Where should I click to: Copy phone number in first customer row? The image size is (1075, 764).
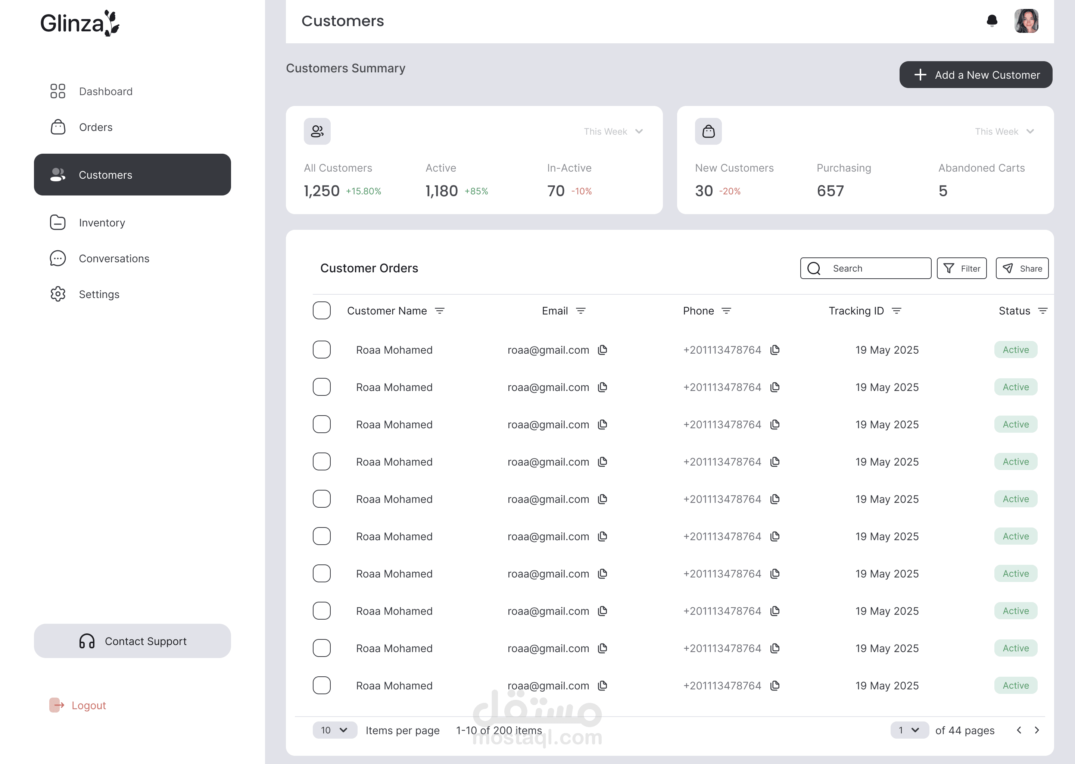(775, 350)
